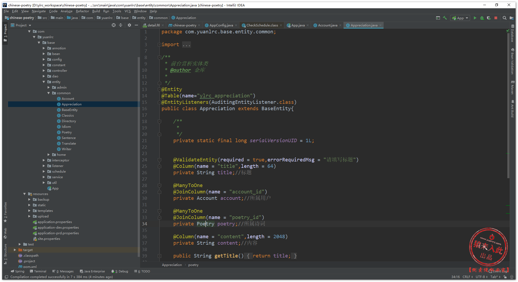Image resolution: width=518 pixels, height=282 pixels.
Task: Toggle the 0: Messages tool window
Action: 63,271
